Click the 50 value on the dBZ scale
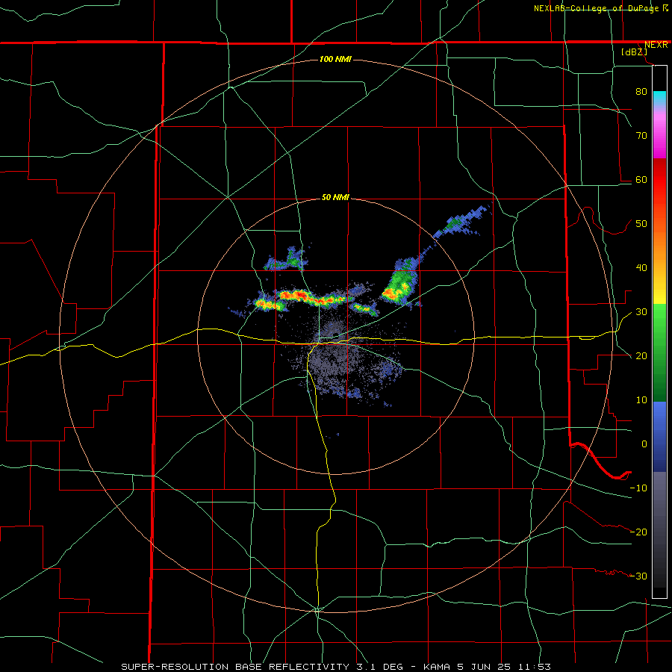The height and width of the screenshot is (672, 672). pos(641,224)
